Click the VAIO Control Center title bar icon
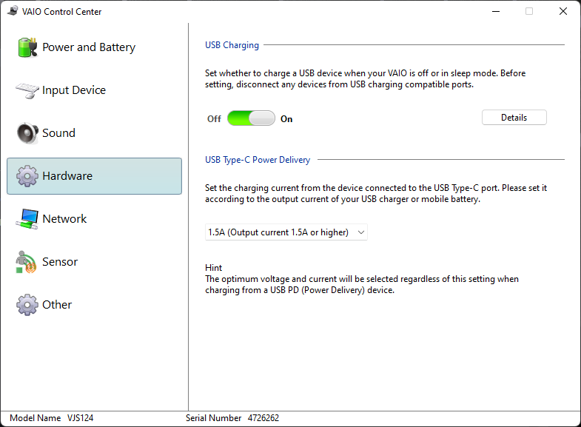581x427 pixels. [x=13, y=11]
